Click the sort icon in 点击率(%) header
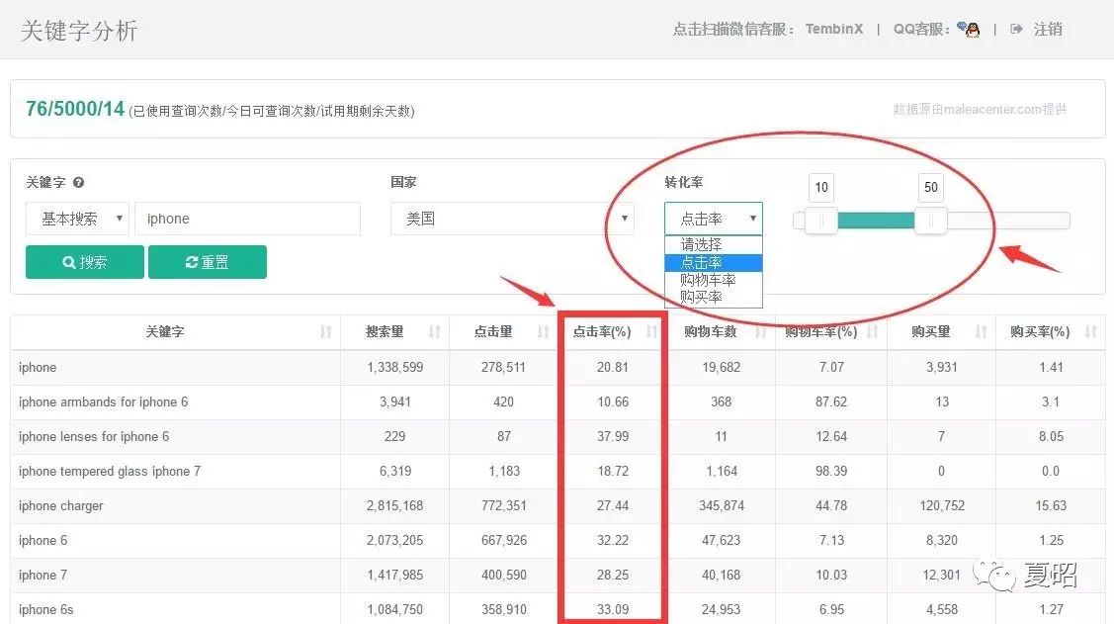The height and width of the screenshot is (624, 1114). (x=651, y=332)
